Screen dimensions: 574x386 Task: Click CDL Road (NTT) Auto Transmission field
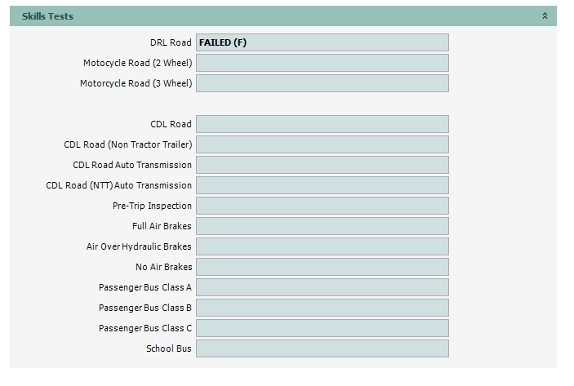tap(322, 185)
